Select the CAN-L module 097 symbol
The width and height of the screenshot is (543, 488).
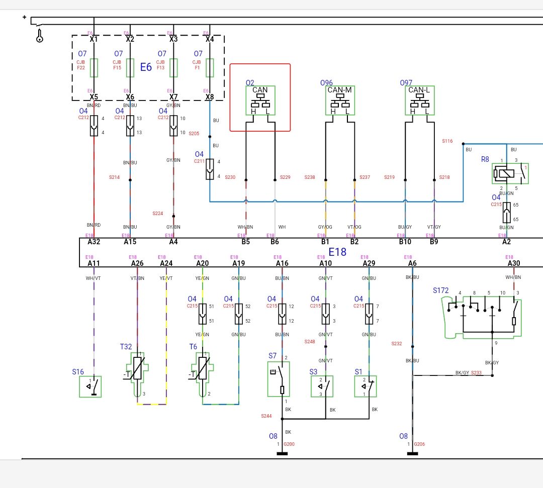tap(420, 101)
